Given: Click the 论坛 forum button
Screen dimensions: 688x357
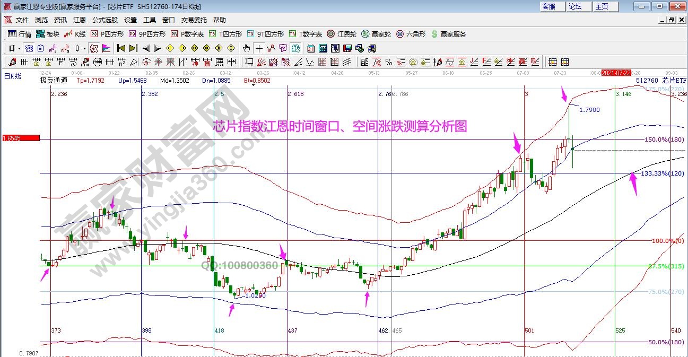Looking at the screenshot, I should pyautogui.click(x=576, y=6).
